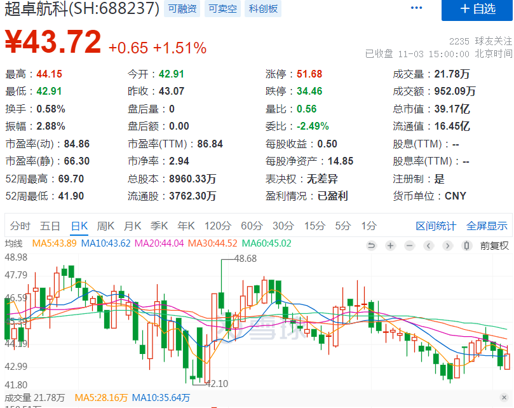514x408 pixels.
Task: Click the volume MA10:35.64万 label
Action: point(161,398)
